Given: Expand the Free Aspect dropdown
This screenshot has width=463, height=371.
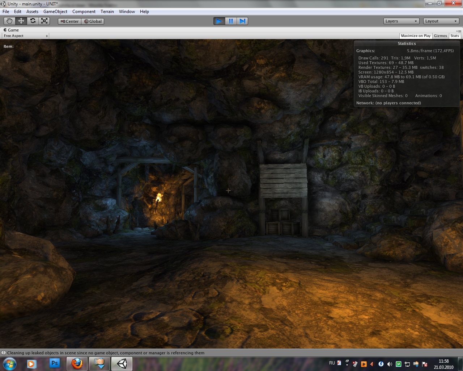Looking at the screenshot, I should click(x=25, y=36).
